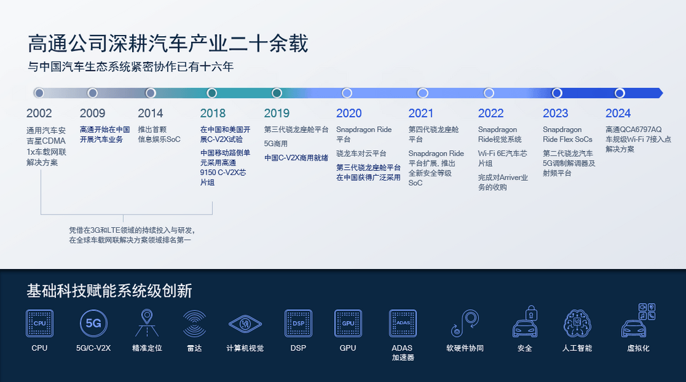Click the text Snapdragon Ride视觉系统
Screen dimensions: 686x382
[500, 135]
